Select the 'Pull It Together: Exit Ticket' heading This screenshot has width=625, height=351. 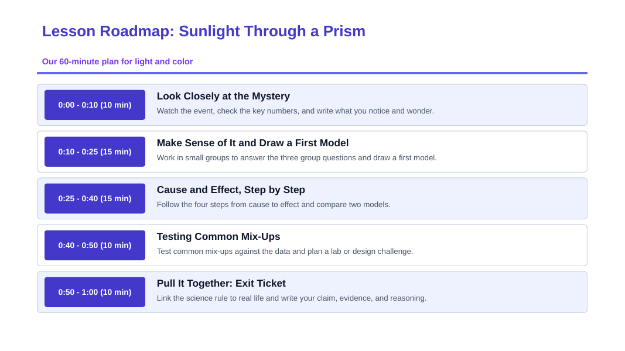221,283
